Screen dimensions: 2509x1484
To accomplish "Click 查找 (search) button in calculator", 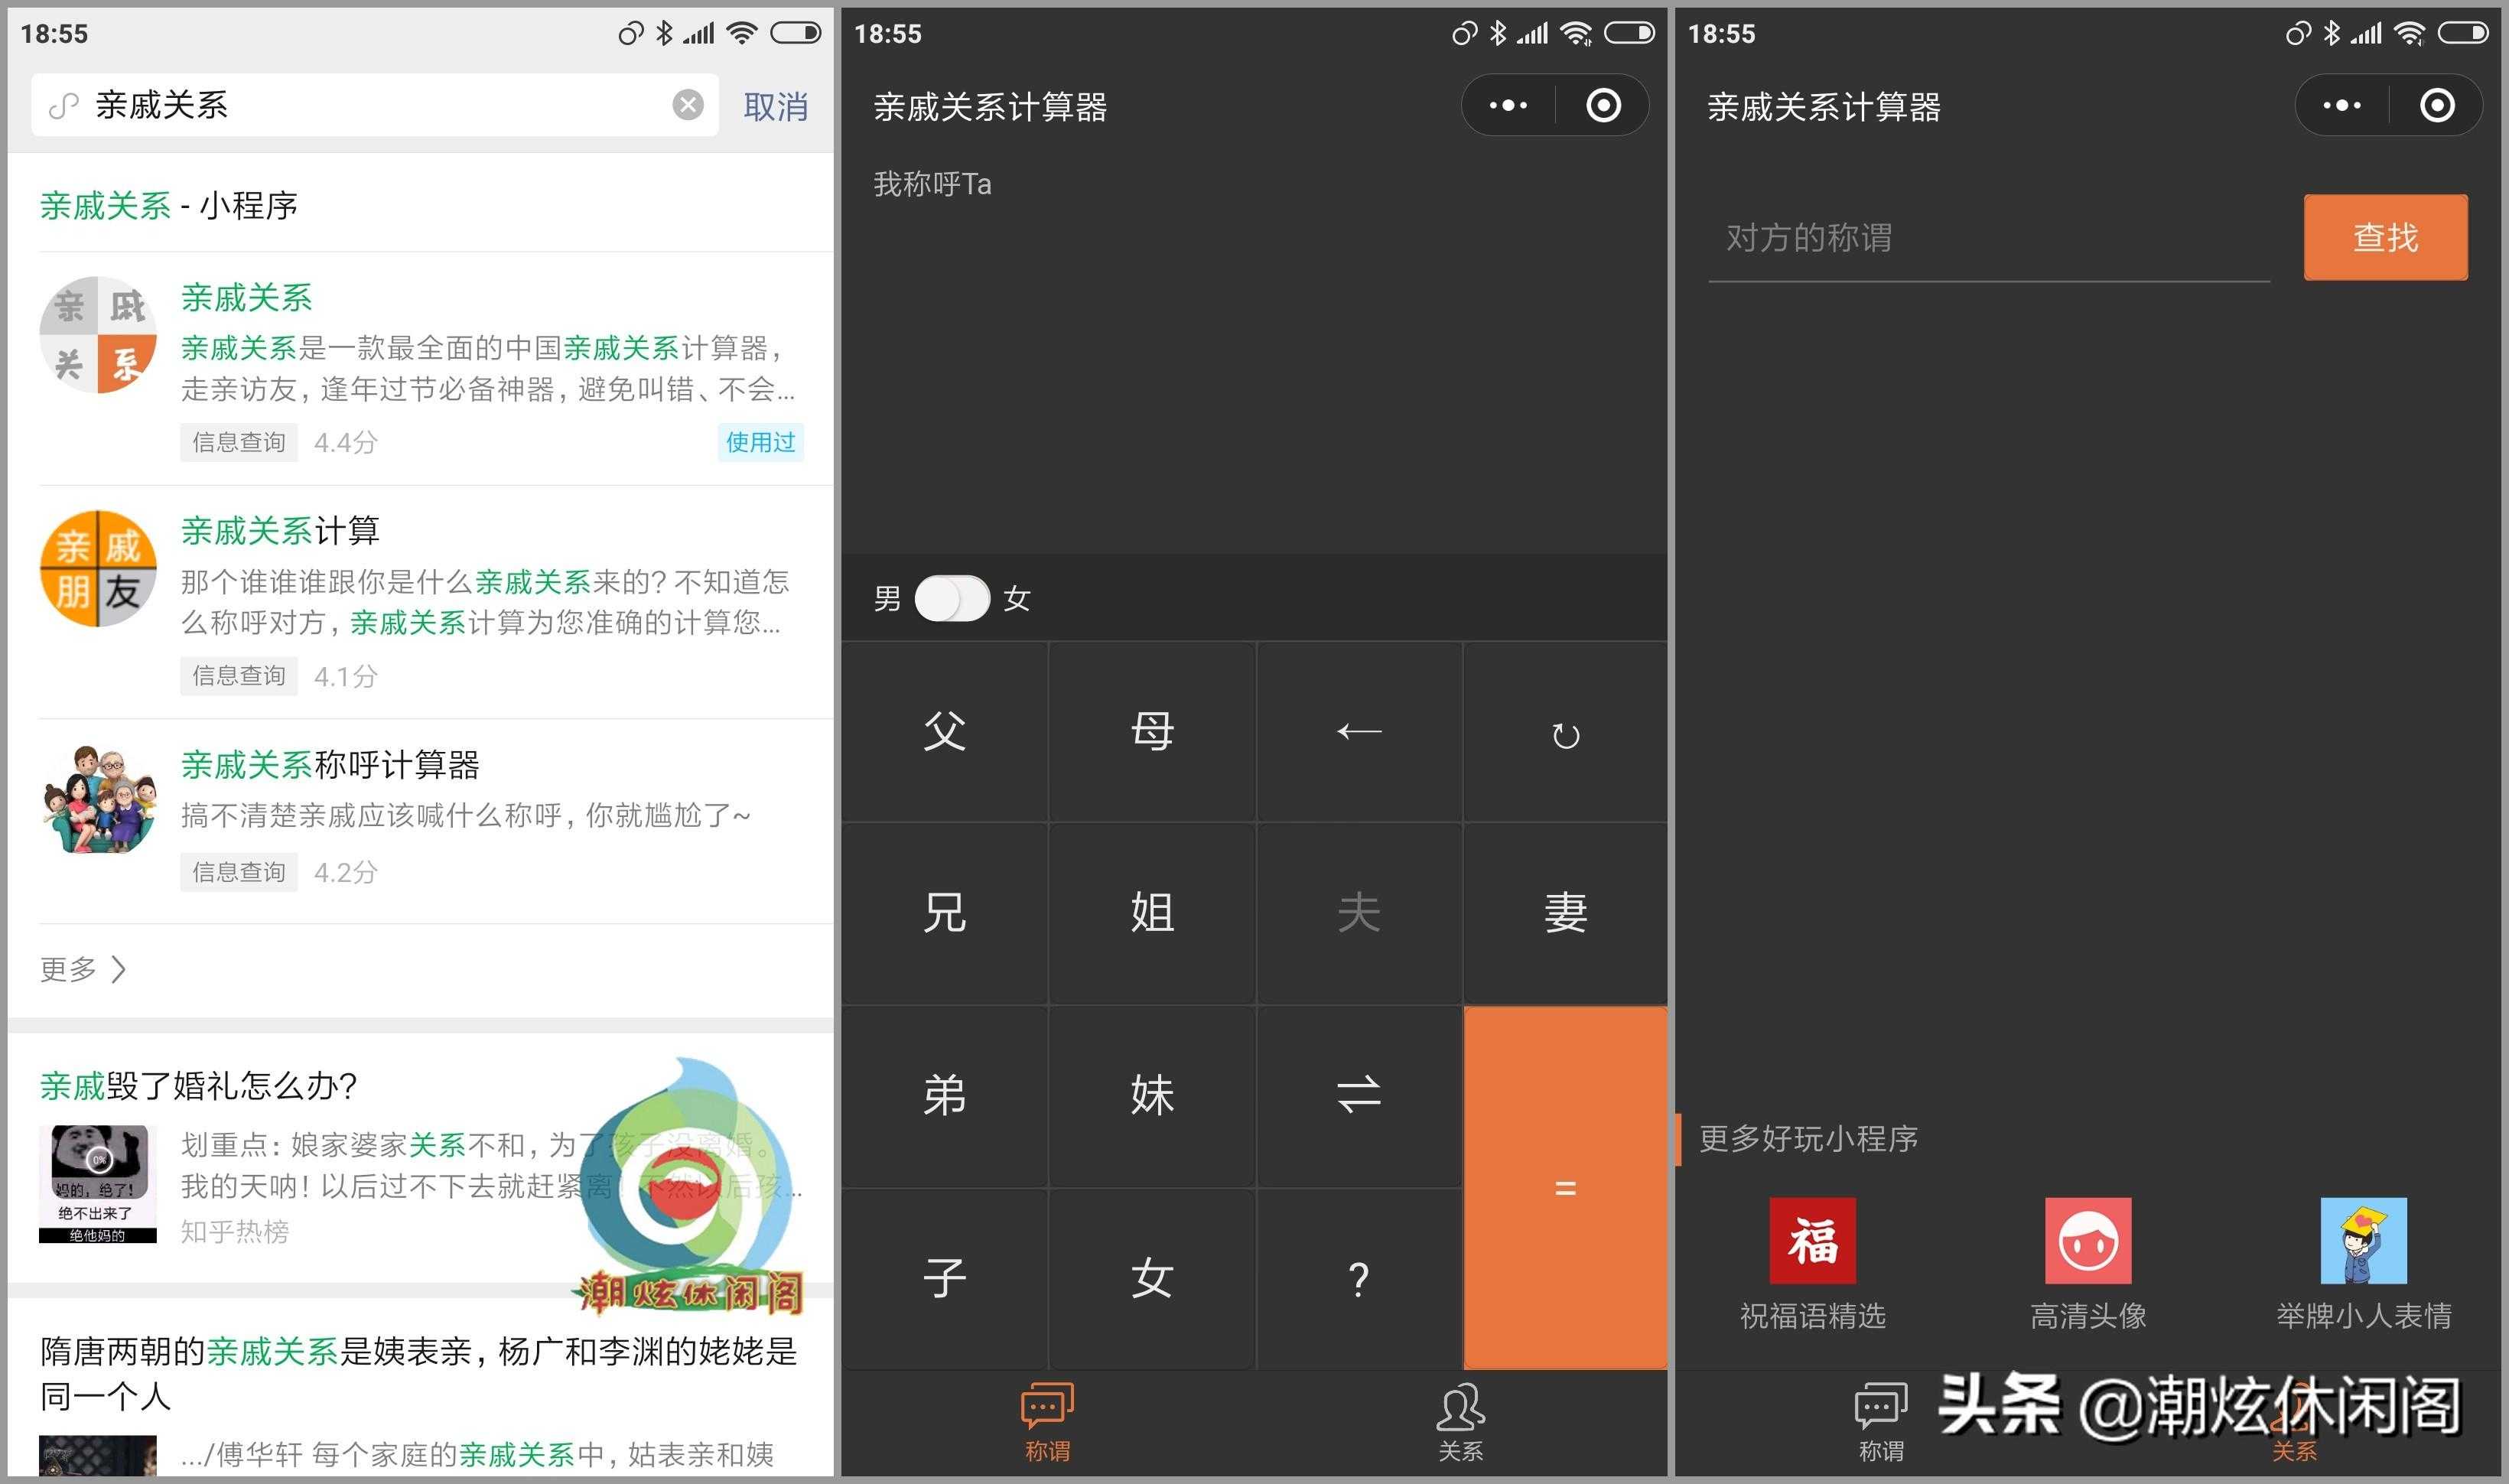I will [x=2384, y=239].
